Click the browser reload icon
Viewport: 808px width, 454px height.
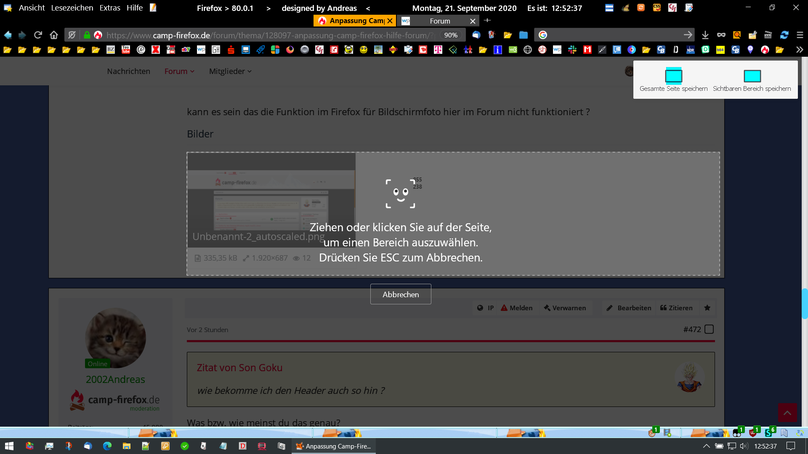click(38, 35)
